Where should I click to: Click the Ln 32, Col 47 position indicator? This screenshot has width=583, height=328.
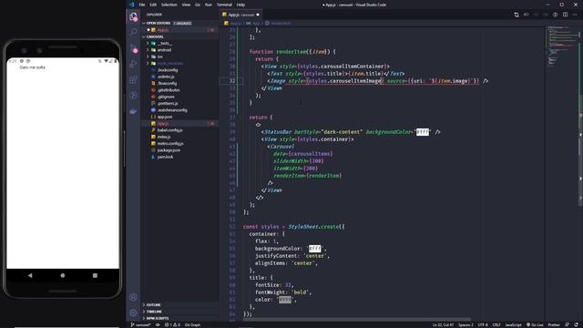(443, 324)
